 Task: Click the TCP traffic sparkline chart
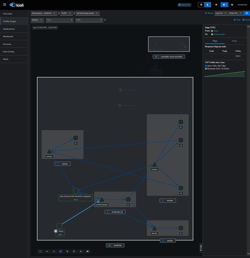tap(225, 74)
